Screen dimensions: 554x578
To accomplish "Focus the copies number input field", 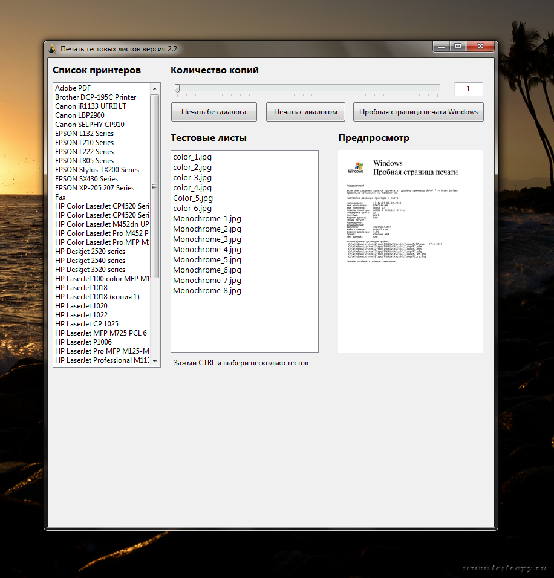I will pyautogui.click(x=468, y=89).
